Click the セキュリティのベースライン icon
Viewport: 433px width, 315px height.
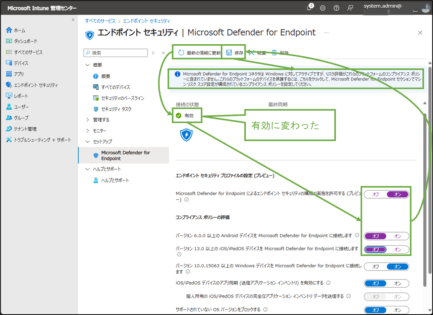[96, 98]
